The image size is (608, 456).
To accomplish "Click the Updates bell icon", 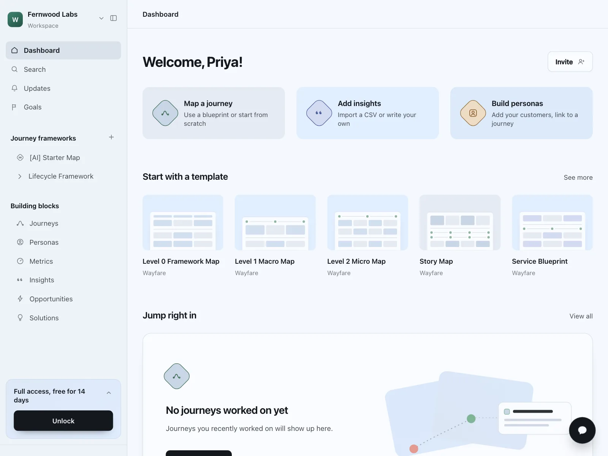I will pyautogui.click(x=14, y=88).
